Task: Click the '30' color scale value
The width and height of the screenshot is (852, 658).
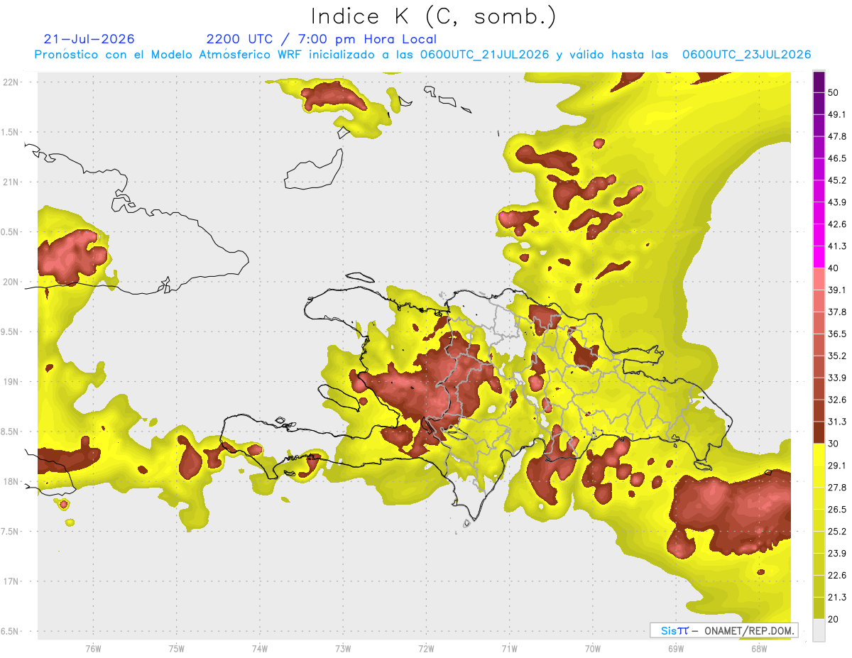Action: click(834, 444)
